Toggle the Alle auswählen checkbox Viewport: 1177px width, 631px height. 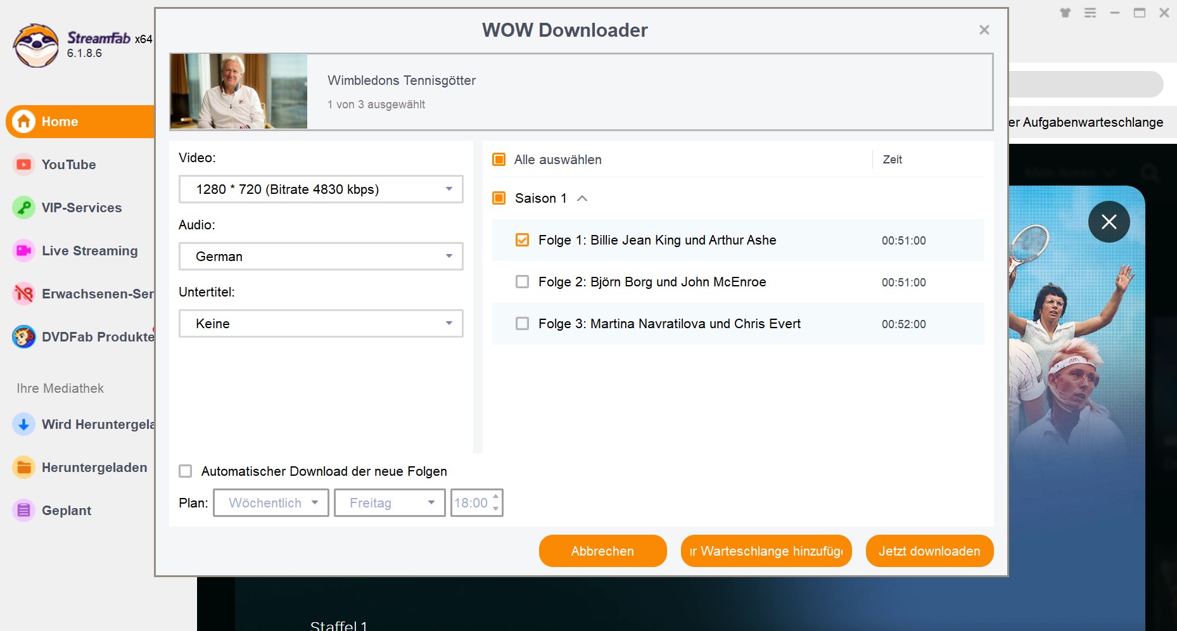click(x=499, y=160)
